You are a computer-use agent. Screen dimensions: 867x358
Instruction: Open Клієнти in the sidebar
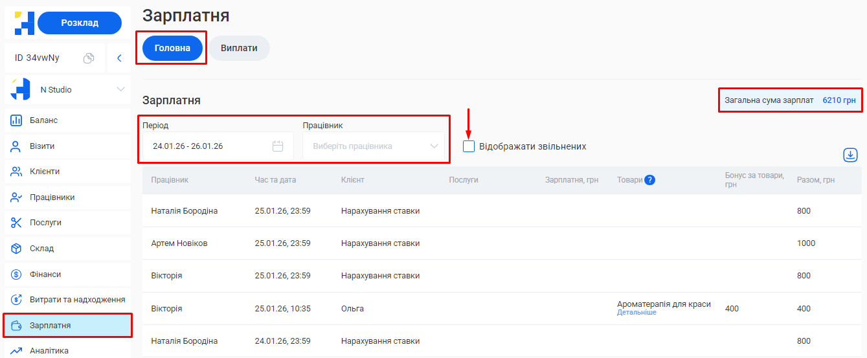(45, 172)
